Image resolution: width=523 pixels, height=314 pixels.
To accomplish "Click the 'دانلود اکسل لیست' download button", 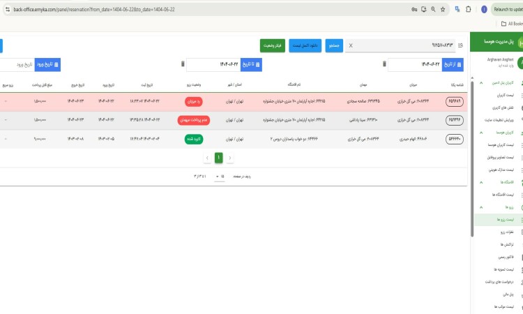I will (x=305, y=45).
